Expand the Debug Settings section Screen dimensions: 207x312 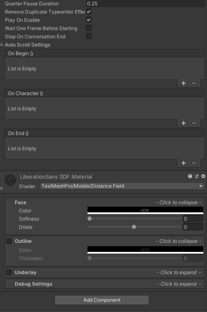pos(105,284)
